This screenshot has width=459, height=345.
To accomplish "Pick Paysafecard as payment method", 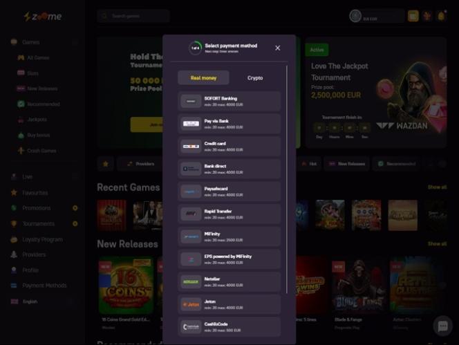I will (x=229, y=192).
